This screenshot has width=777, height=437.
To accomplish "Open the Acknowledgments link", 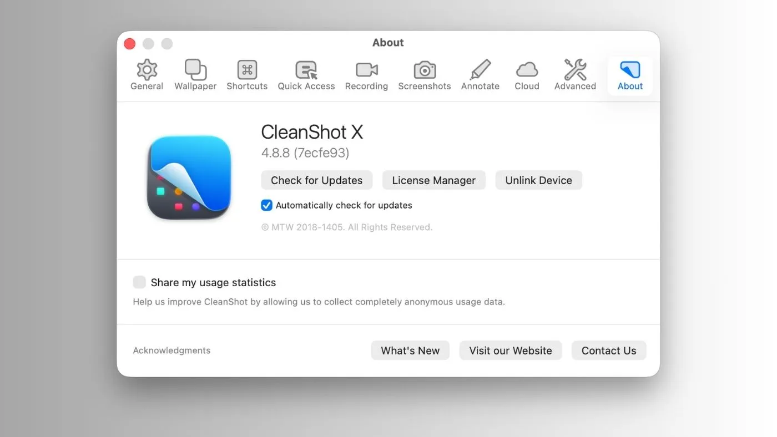I will pyautogui.click(x=171, y=350).
